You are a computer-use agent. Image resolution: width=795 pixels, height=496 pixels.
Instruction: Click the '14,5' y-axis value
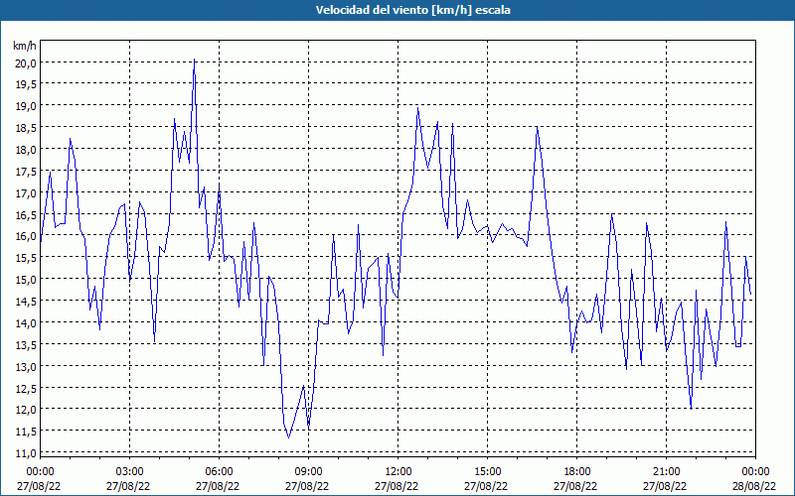[x=26, y=302]
